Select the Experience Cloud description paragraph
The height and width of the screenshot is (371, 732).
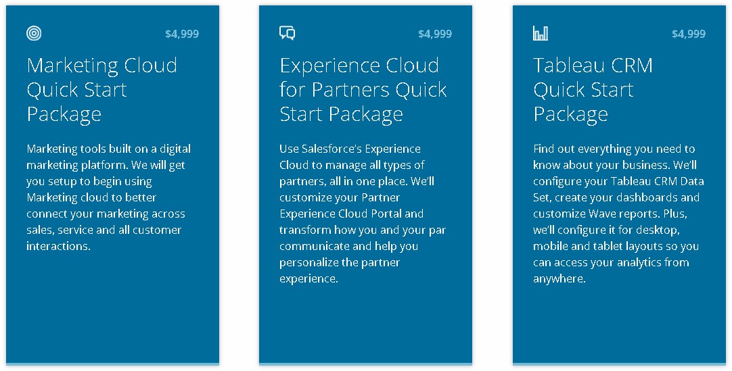point(363,214)
